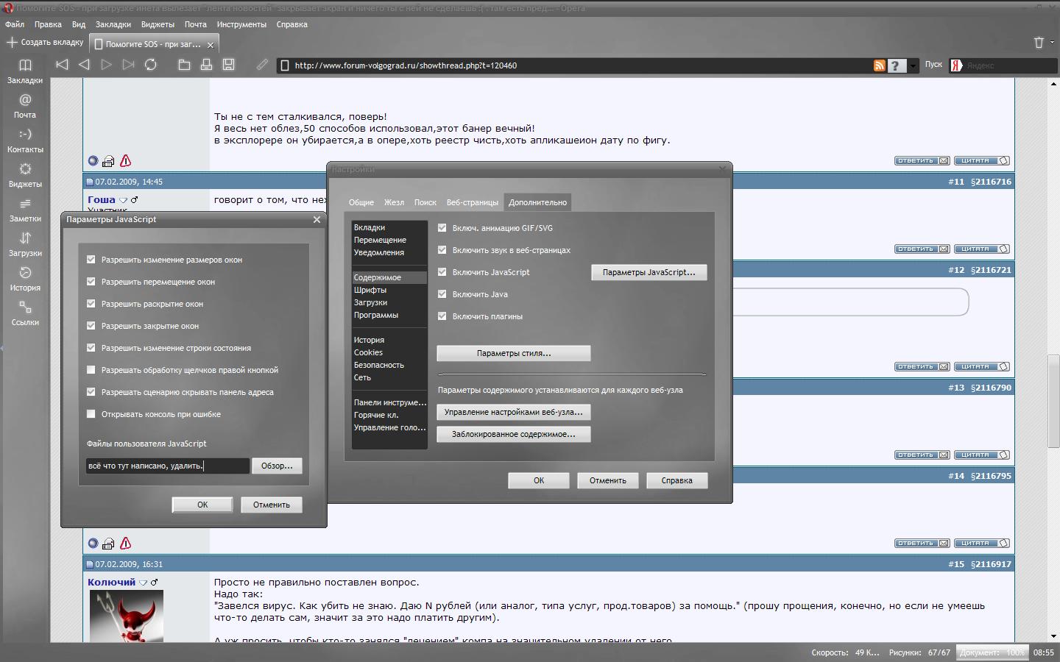
Task: Open the Виджеты sidebar panel
Action: (25, 175)
